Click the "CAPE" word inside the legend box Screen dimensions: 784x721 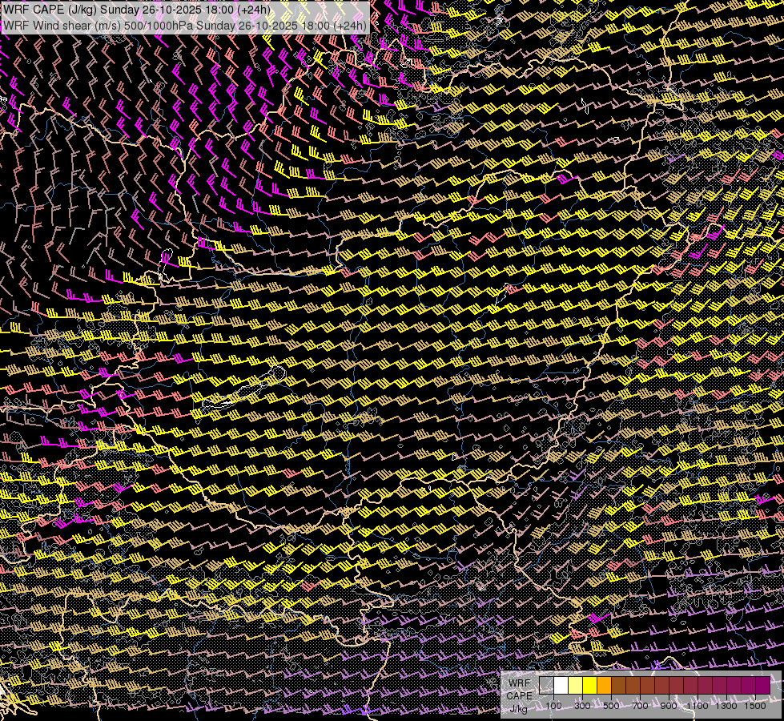[x=519, y=695]
